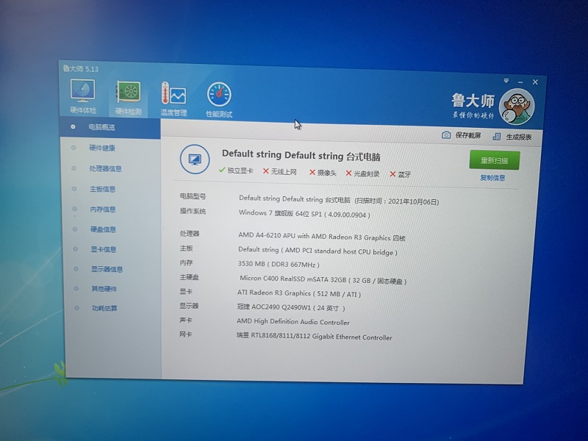Viewport: 588px width, 441px height.
Task: Click the '3530 MB ( DDR3 667MHz )' text
Action: pos(279,265)
